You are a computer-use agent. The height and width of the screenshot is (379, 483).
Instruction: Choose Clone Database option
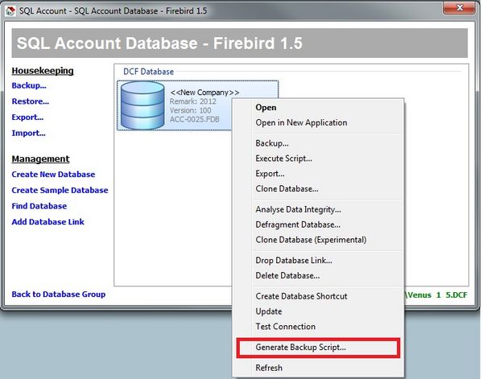[287, 189]
